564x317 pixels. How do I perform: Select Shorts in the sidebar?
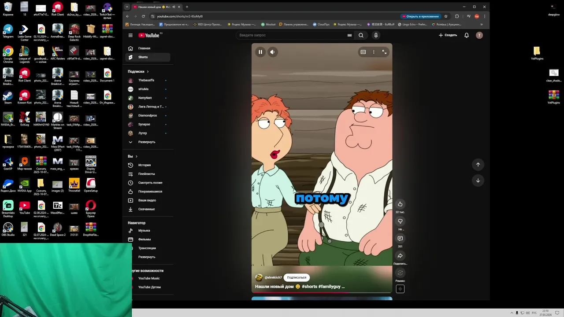click(x=148, y=57)
